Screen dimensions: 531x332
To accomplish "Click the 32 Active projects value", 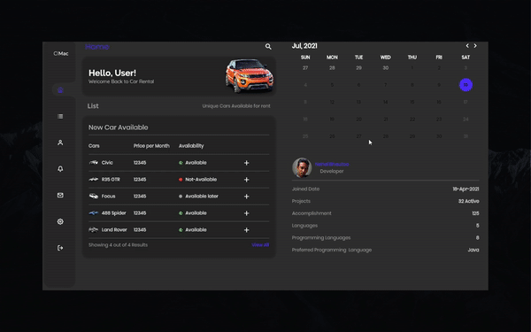I will [469, 201].
